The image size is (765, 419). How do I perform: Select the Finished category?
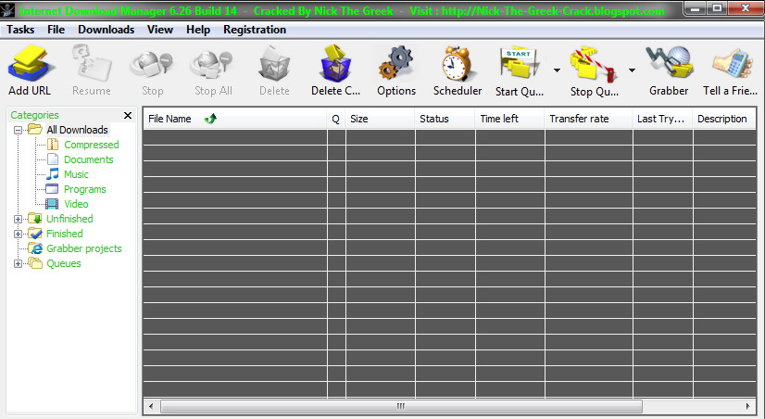point(65,234)
